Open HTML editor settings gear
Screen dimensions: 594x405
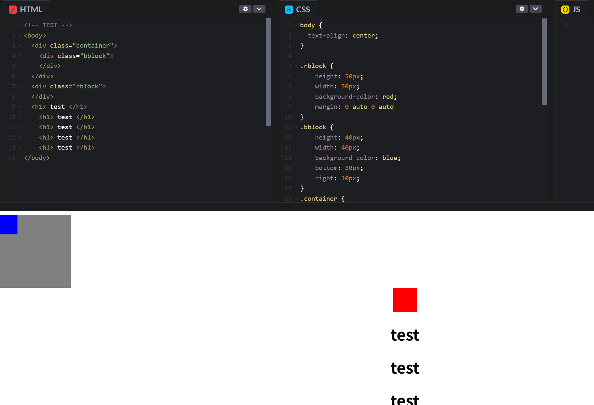point(245,9)
